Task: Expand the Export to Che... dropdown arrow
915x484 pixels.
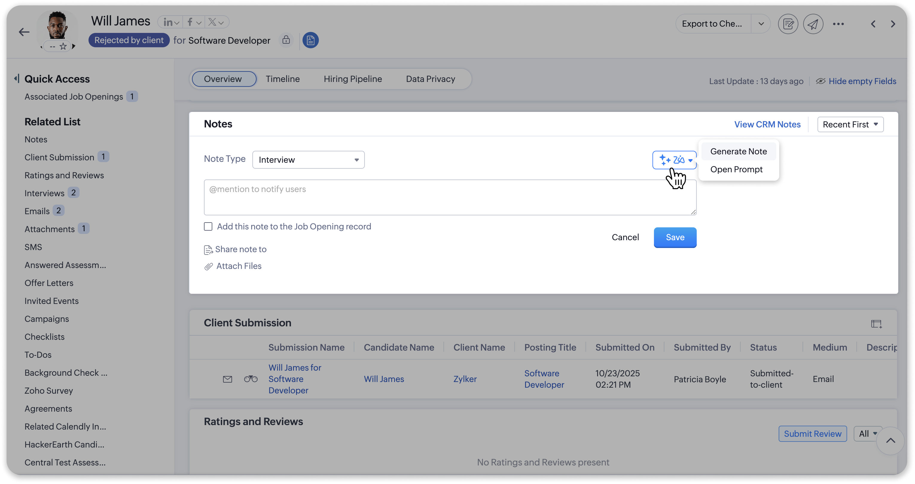Action: pos(761,24)
